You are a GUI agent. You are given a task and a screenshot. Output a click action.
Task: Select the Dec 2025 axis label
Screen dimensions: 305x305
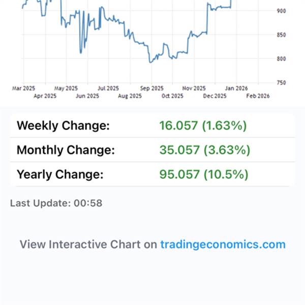point(215,96)
